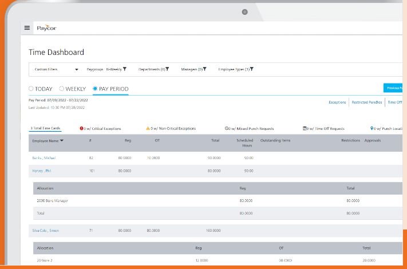
Task: Open the Exceptions tab link
Action: pyautogui.click(x=337, y=102)
